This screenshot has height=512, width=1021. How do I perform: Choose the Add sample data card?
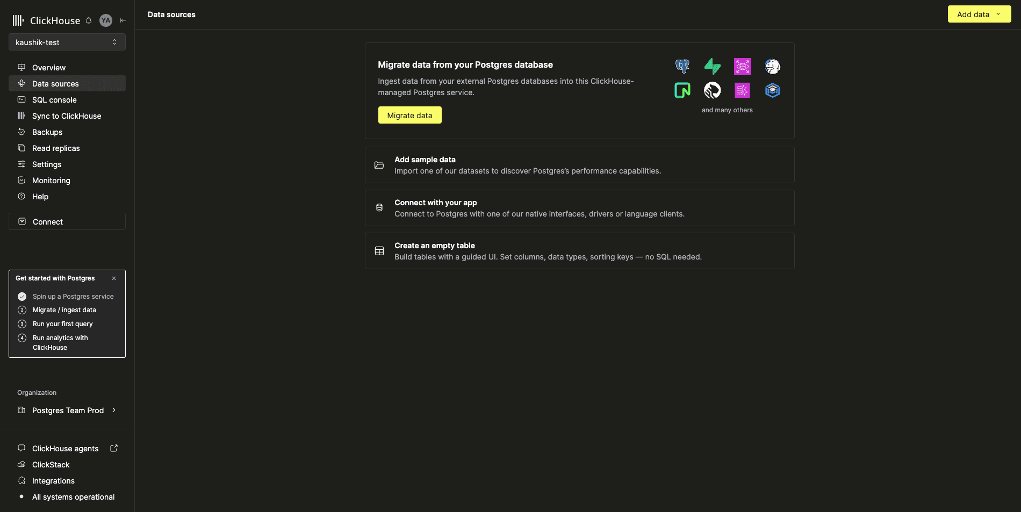(579, 165)
